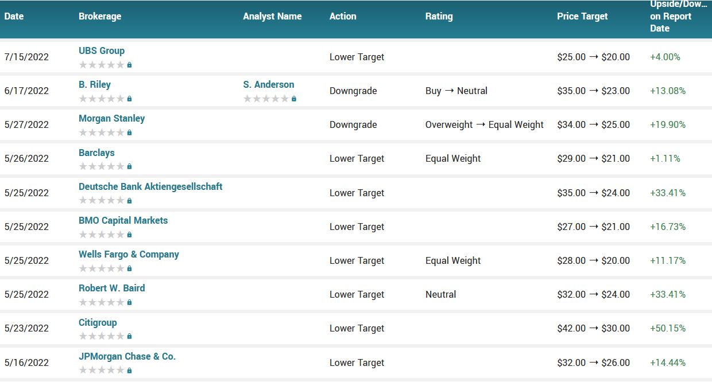The image size is (712, 382).
Task: Click the +4.00% upside value
Action: point(665,57)
